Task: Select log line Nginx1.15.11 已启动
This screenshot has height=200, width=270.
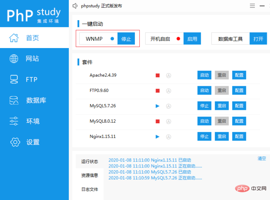Action: [150, 160]
